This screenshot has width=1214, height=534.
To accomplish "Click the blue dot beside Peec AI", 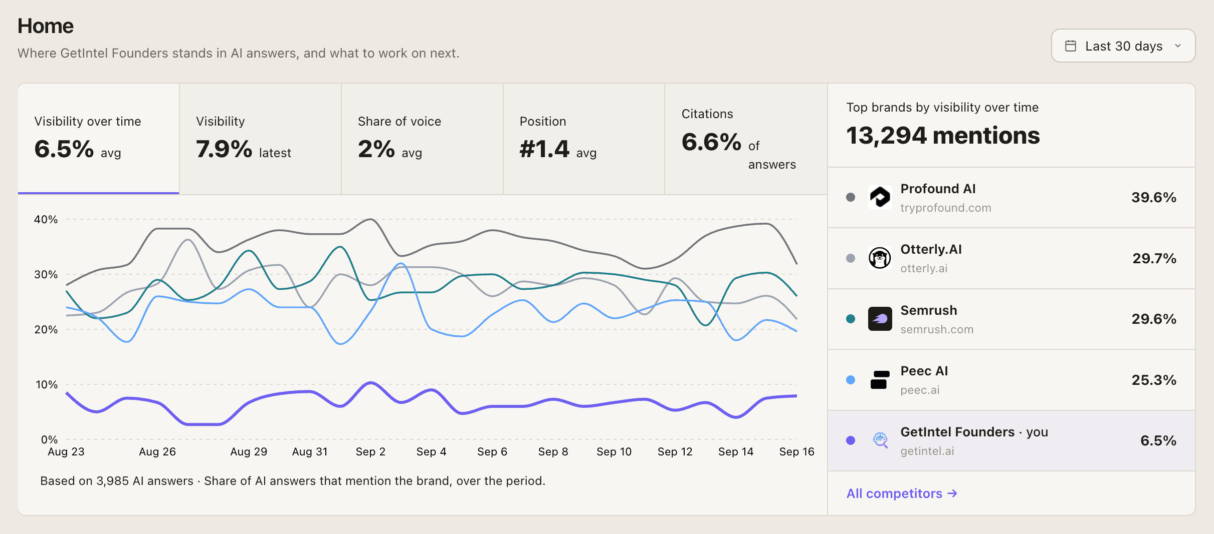I will (x=851, y=380).
